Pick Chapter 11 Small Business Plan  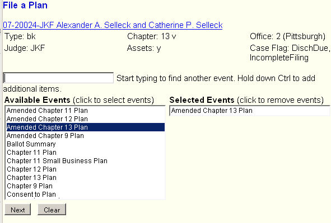tap(86, 161)
